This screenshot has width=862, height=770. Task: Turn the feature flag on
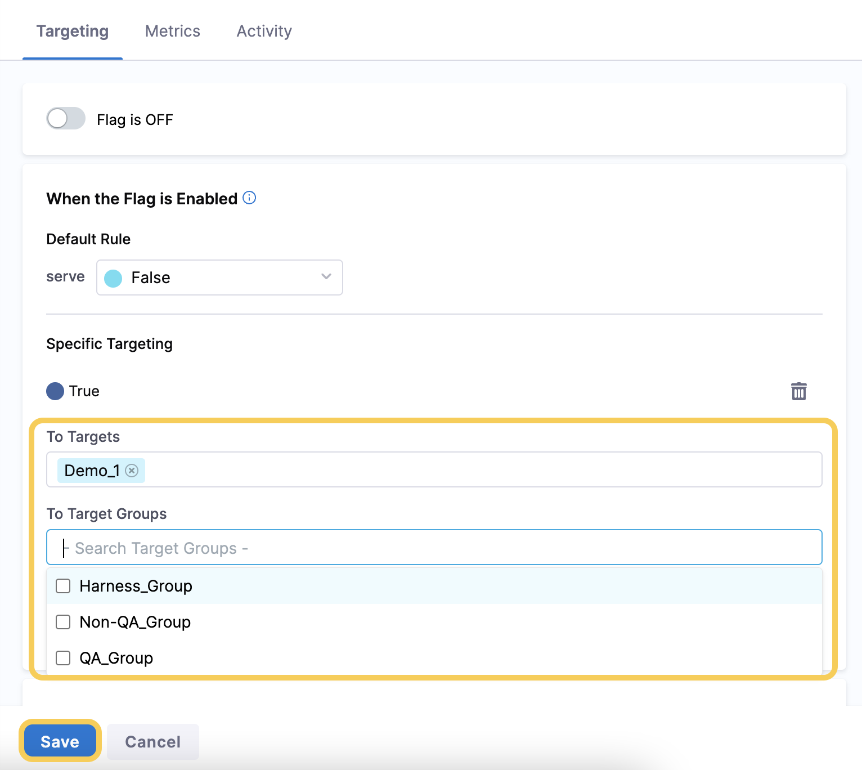tap(65, 119)
